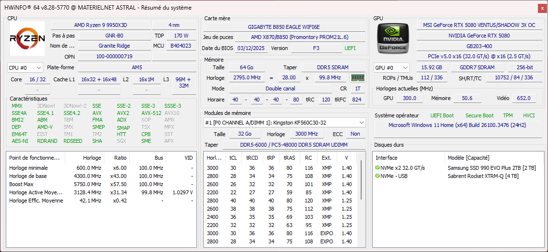Click the AM5 platform field
Screen dimensions: 548x252
point(137,67)
